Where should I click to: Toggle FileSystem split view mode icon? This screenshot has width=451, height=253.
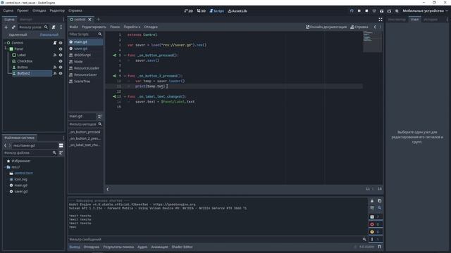[x=61, y=145]
